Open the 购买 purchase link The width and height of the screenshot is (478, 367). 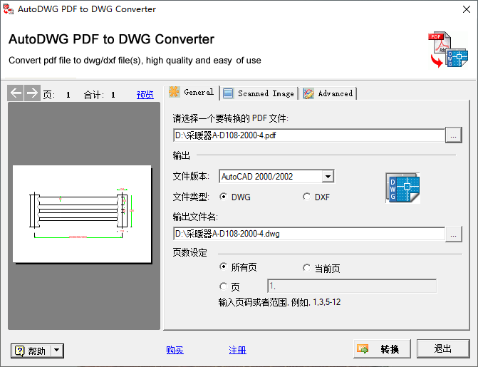tap(175, 350)
